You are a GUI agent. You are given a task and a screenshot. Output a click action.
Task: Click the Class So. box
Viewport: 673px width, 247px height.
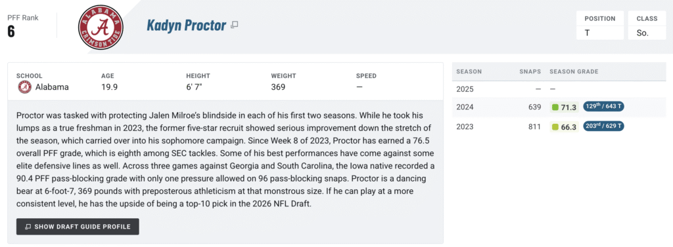pyautogui.click(x=647, y=26)
